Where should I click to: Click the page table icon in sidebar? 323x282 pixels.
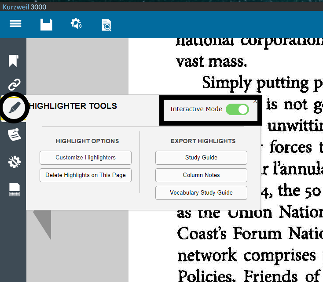point(15,189)
